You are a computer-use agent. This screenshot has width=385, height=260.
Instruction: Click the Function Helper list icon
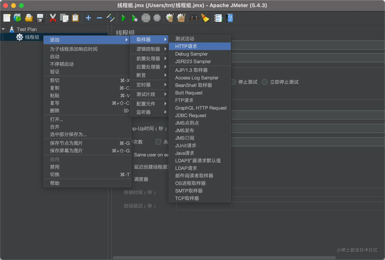(x=218, y=18)
